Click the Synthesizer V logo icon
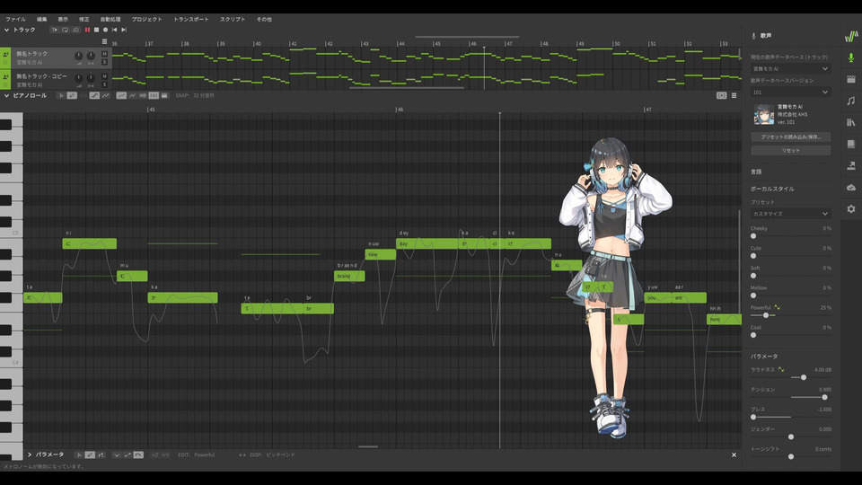The height and width of the screenshot is (485, 862). point(851,36)
